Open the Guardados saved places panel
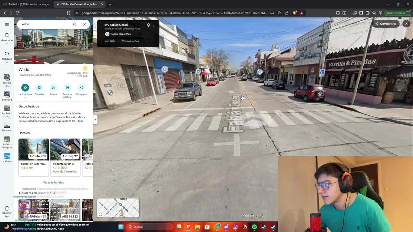Screen dimensions: 413x232 [7, 39]
